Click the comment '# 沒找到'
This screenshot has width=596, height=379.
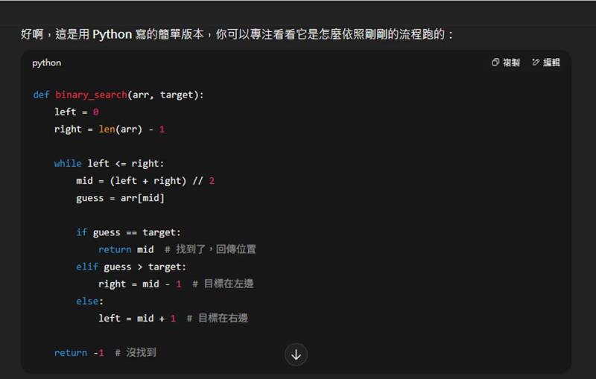[136, 353]
